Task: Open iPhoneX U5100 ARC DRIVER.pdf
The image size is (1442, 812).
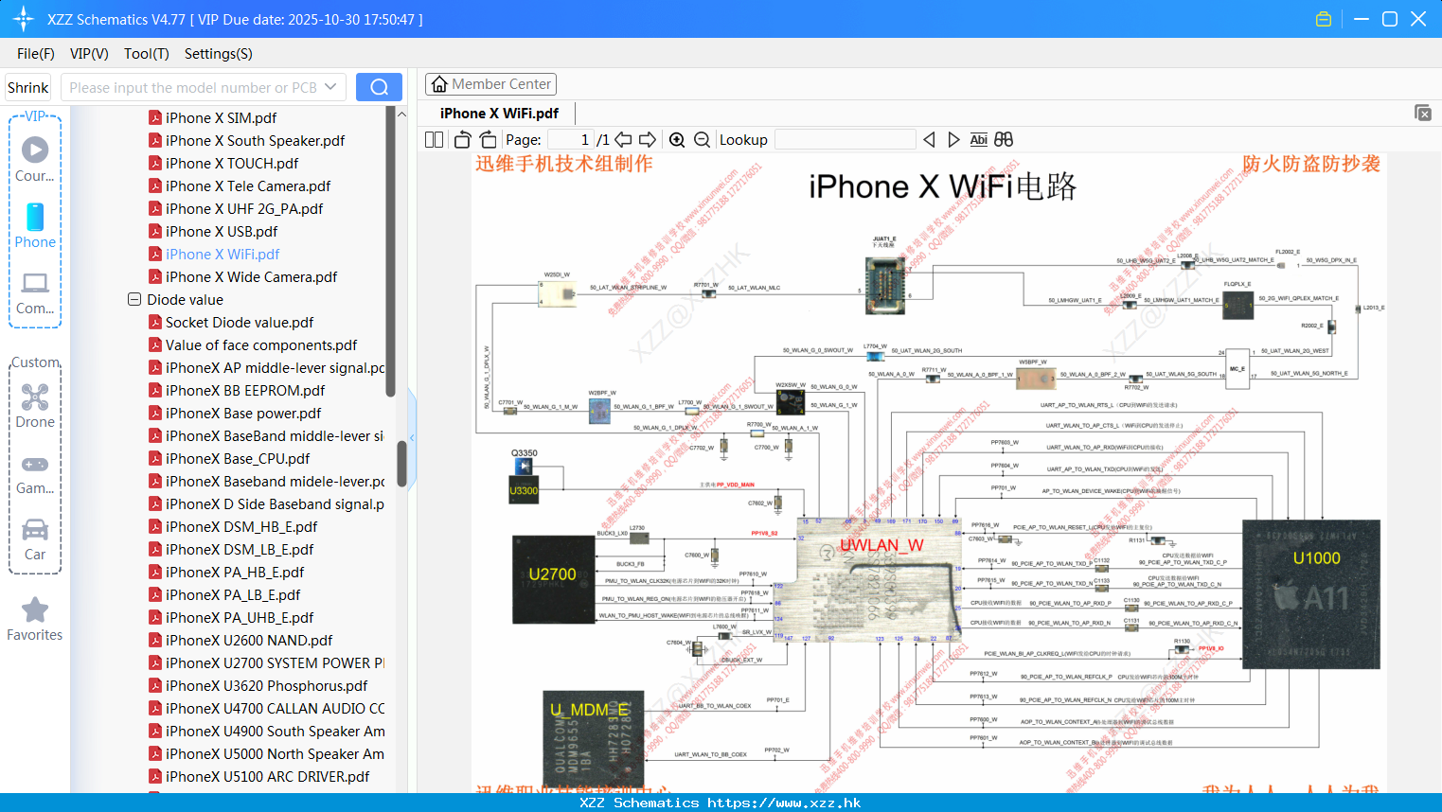Action: [267, 776]
